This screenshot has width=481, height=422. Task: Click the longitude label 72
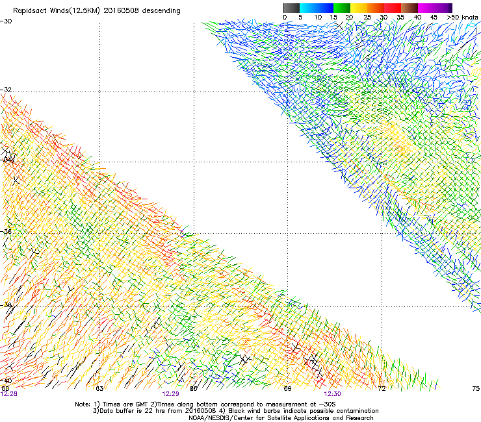(x=382, y=389)
